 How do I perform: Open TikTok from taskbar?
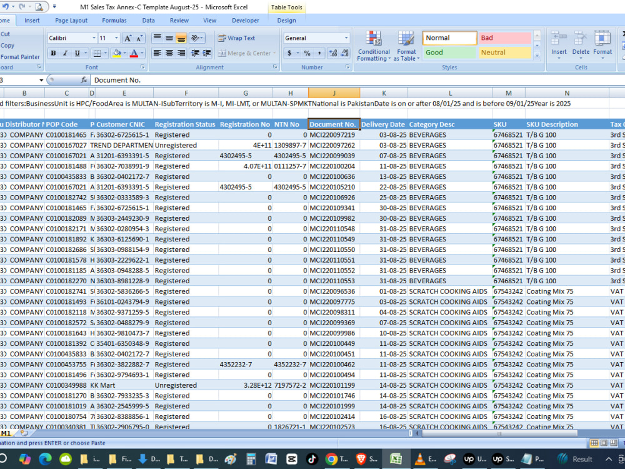312,459
